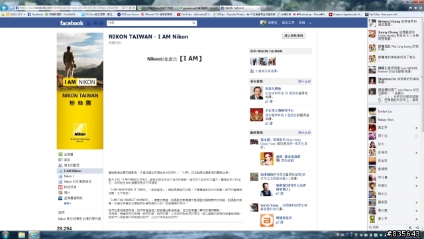Click the chat options gear icon at sidebar bottom

pyautogui.click(x=410, y=228)
